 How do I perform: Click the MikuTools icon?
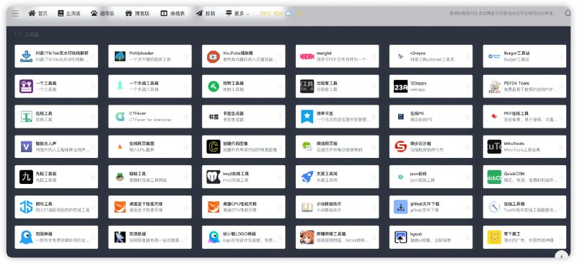494,146
